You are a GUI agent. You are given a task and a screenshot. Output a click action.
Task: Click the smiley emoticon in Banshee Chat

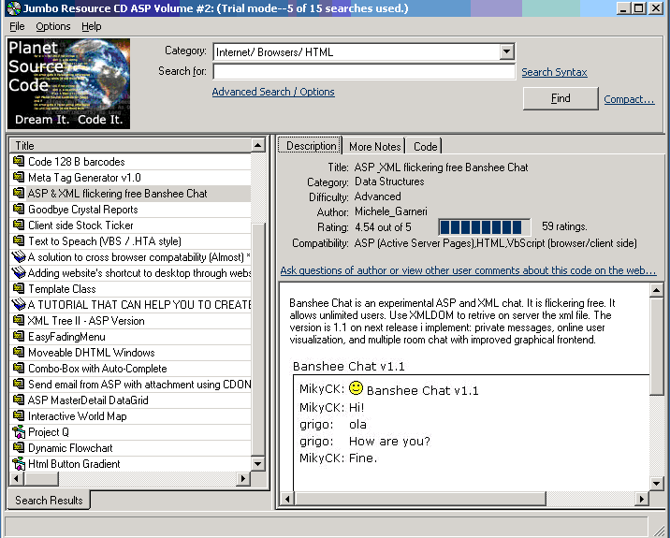[356, 388]
